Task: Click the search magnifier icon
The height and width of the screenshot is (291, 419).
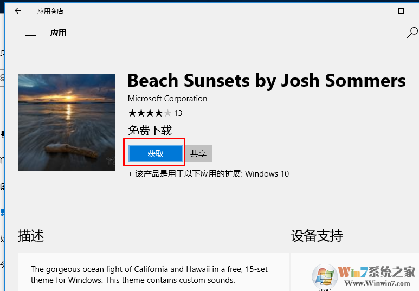Action: [412, 33]
